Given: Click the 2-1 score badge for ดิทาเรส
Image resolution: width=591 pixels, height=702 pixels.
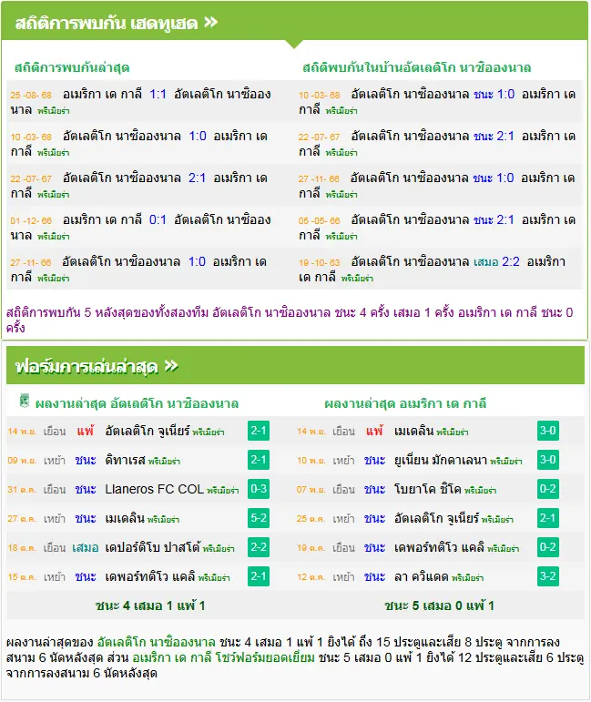Looking at the screenshot, I should [x=259, y=460].
